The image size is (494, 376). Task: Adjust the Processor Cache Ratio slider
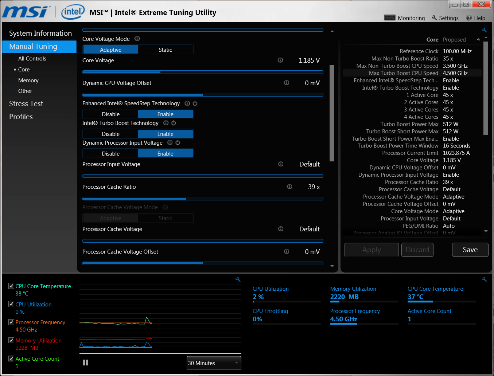click(x=203, y=199)
